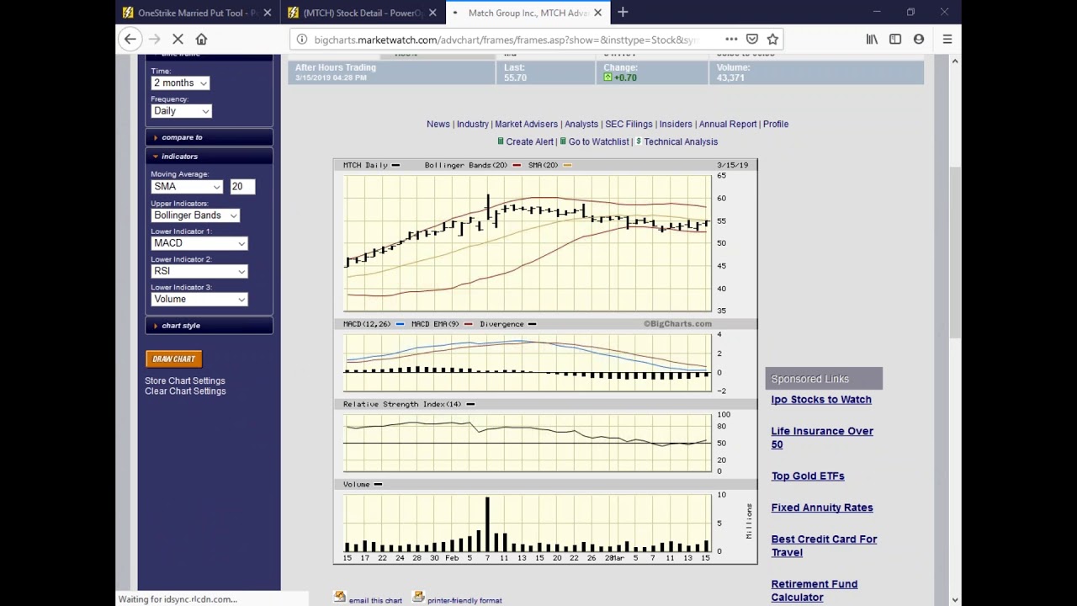Close the Match Group Inc. tab
Screen dimensions: 1077x606
pyautogui.click(x=597, y=13)
